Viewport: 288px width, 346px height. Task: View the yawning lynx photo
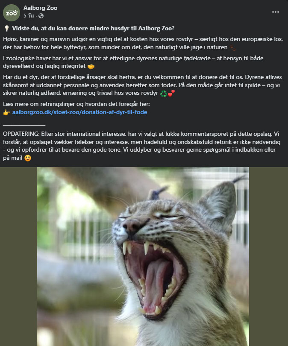point(143,256)
